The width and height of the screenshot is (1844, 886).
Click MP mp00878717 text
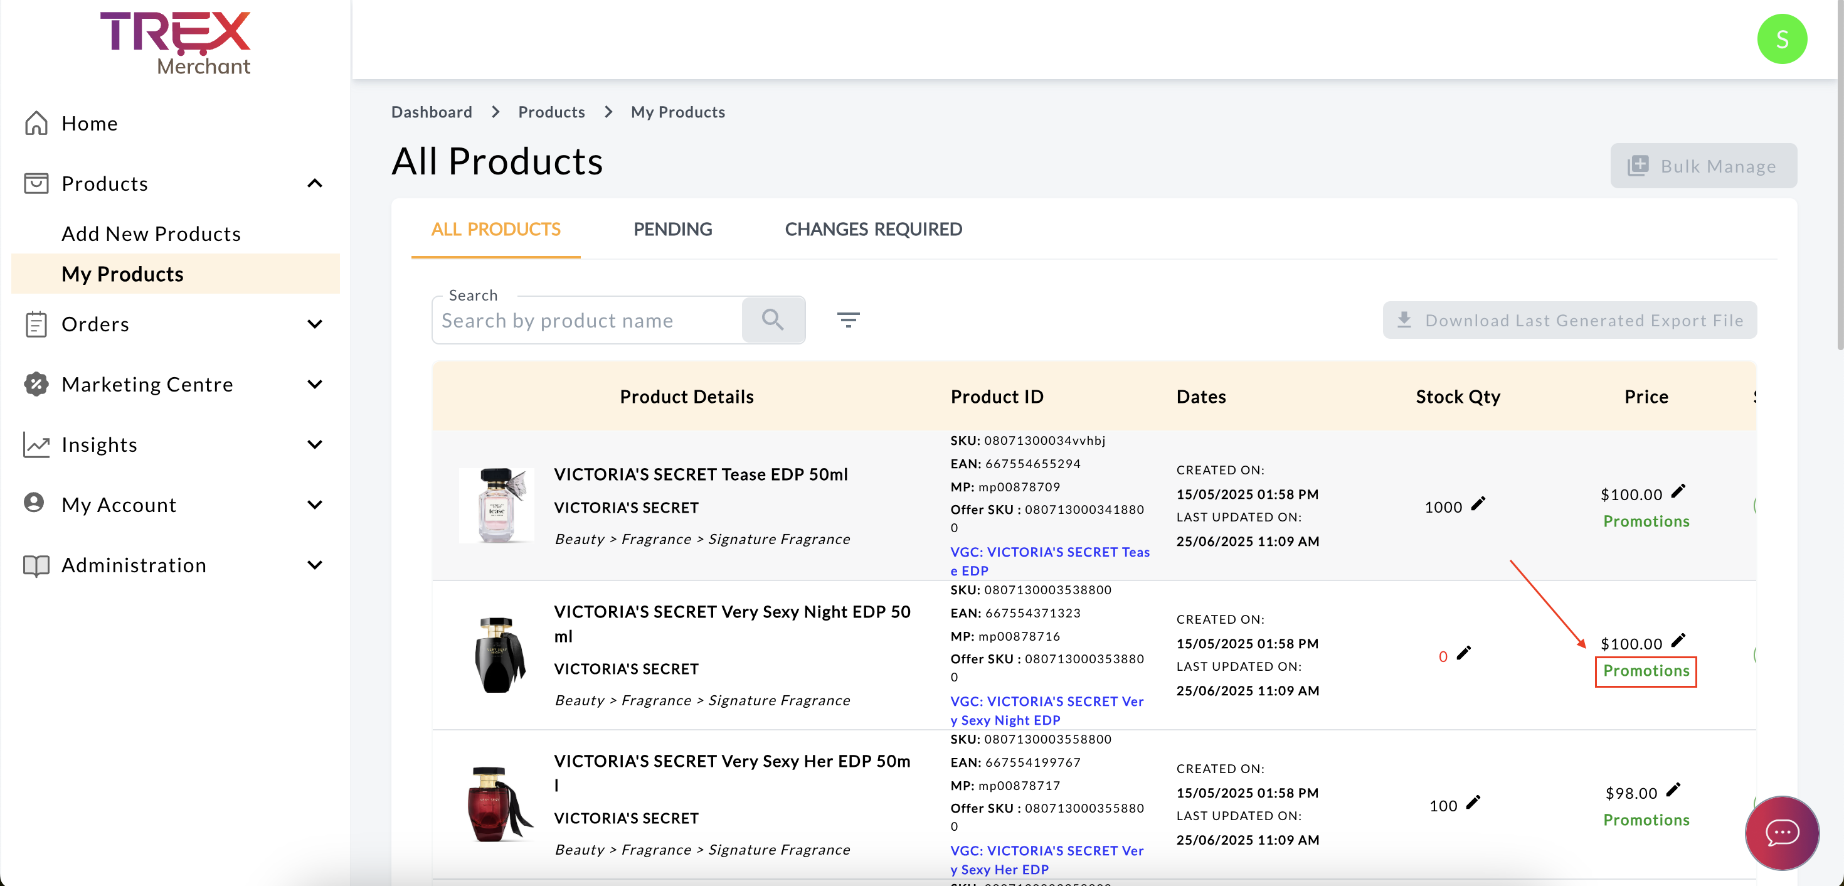[1005, 786]
